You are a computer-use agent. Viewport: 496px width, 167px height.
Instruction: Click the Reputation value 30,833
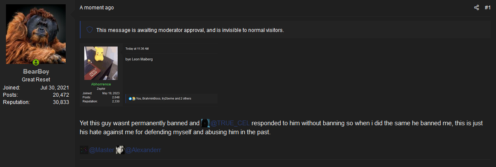coord(61,102)
